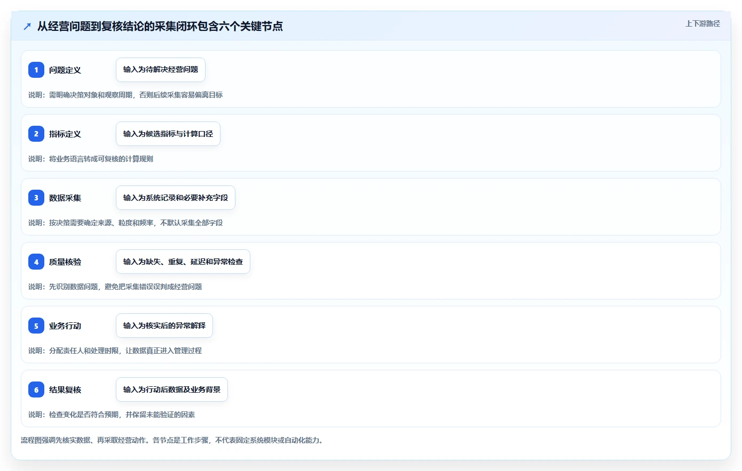Click the 输入为系统记录和必要补充字段 chip

coord(176,198)
